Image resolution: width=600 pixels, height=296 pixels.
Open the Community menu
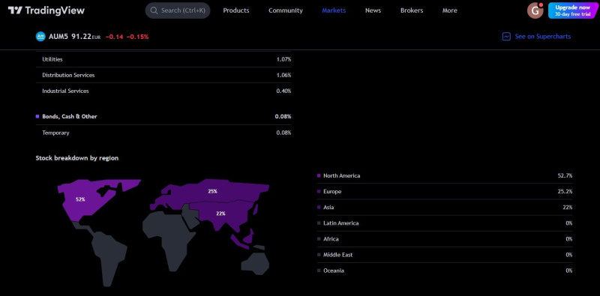[x=286, y=10]
